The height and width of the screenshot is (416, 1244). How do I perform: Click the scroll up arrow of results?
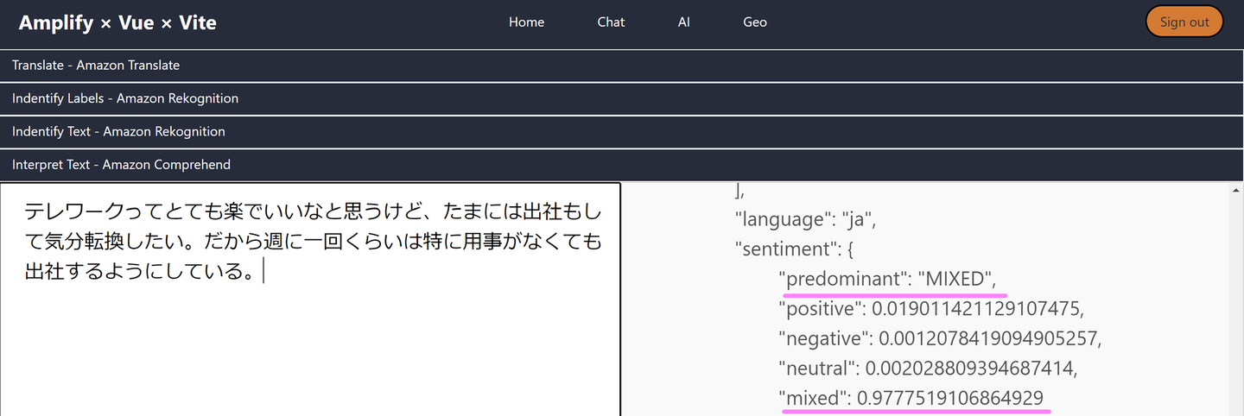1235,190
